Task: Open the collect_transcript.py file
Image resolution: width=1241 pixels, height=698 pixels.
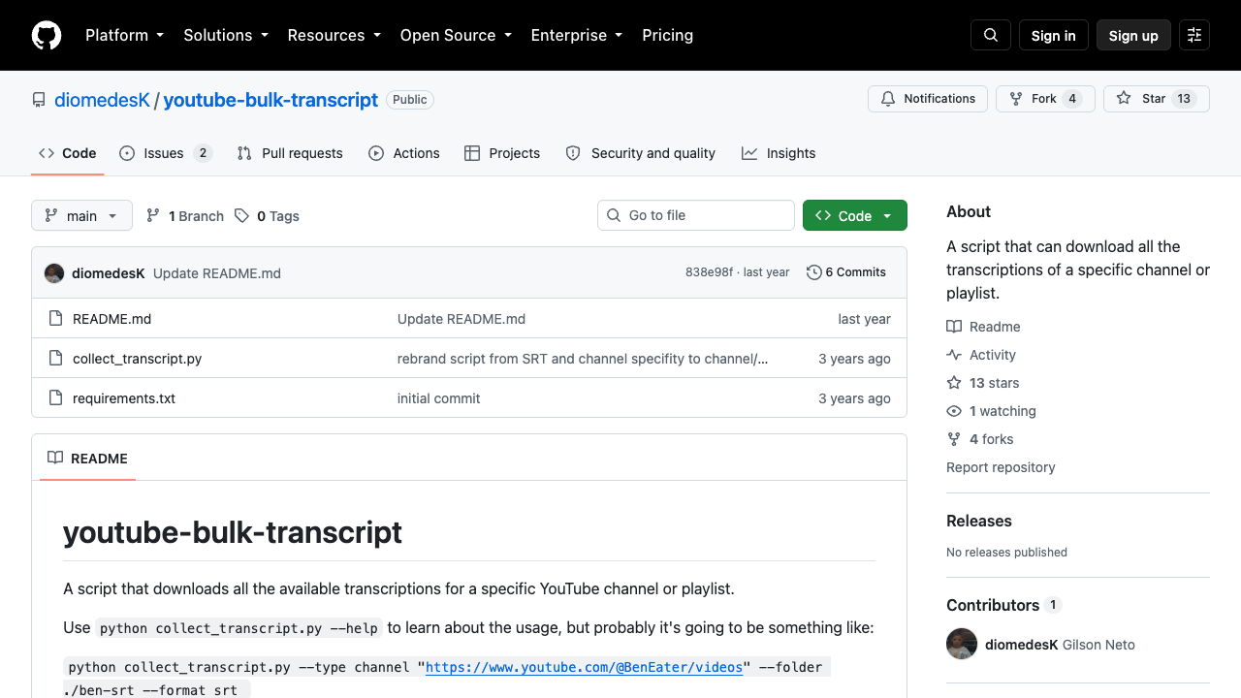Action: tap(138, 359)
